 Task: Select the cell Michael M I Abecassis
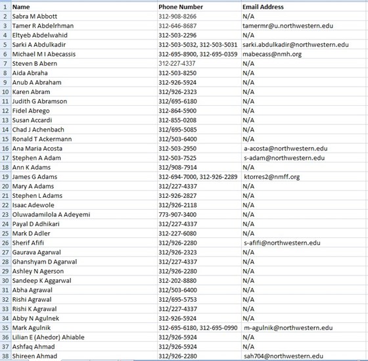pyautogui.click(x=84, y=54)
